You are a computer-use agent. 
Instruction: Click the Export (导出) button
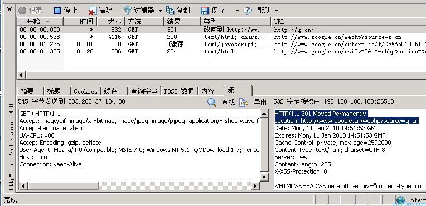click(x=253, y=102)
